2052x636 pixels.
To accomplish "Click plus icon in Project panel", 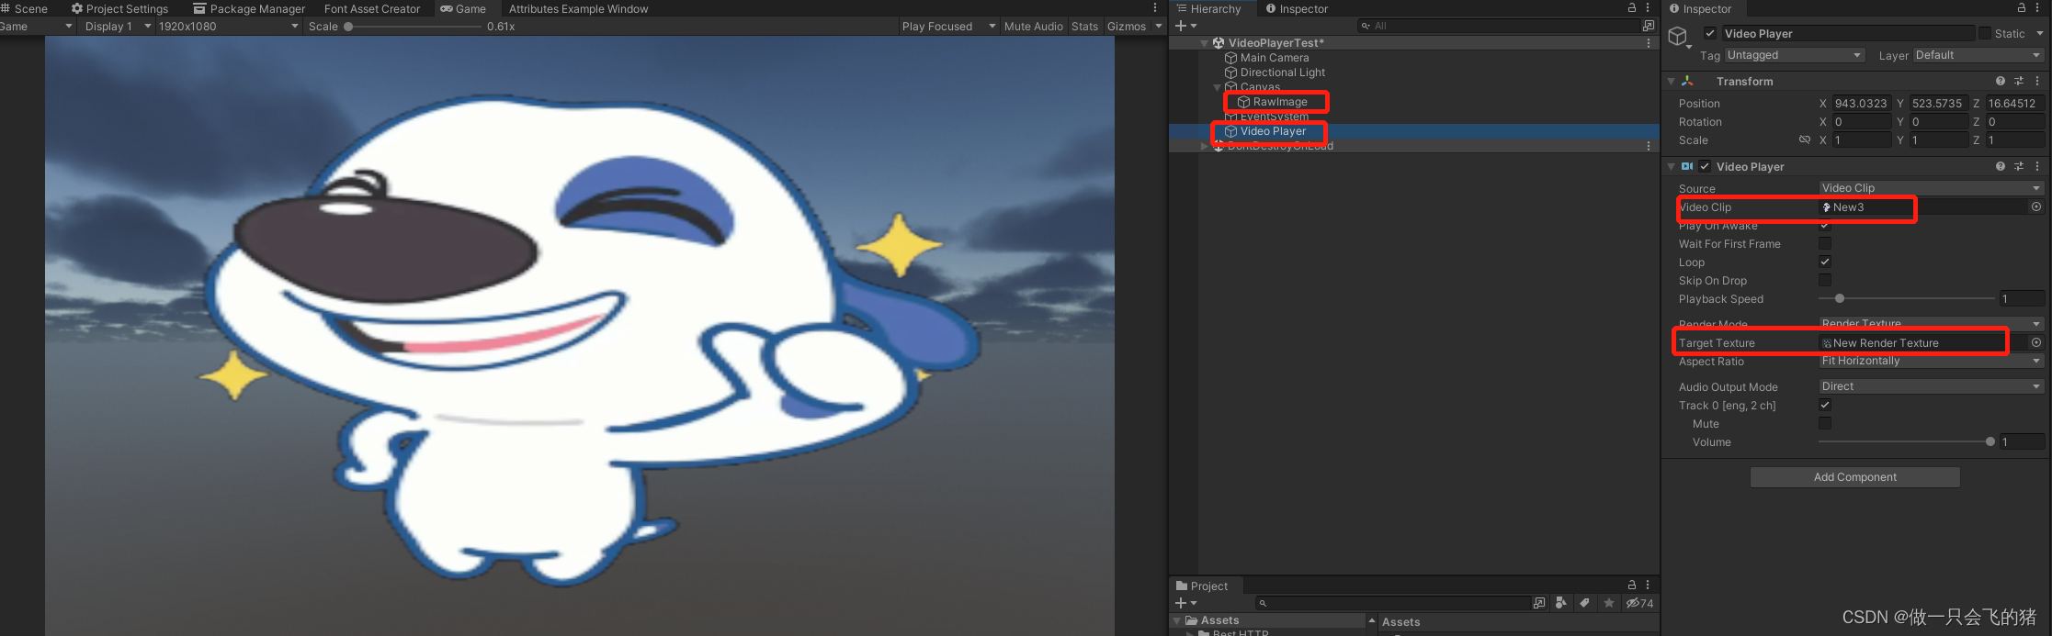I will (x=1181, y=603).
